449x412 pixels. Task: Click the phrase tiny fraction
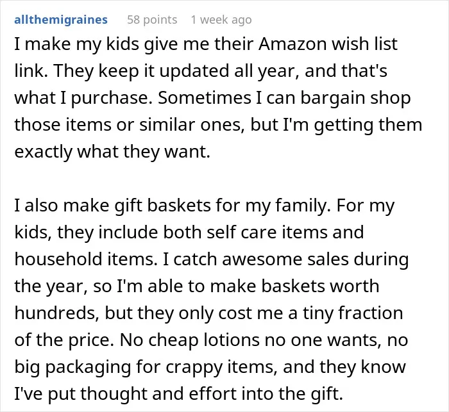point(353,313)
